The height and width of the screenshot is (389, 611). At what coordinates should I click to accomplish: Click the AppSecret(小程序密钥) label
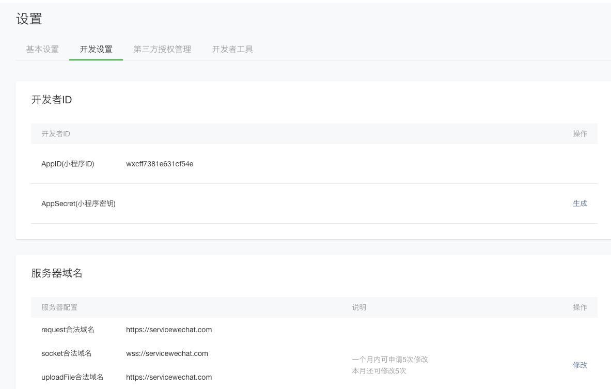pos(79,204)
